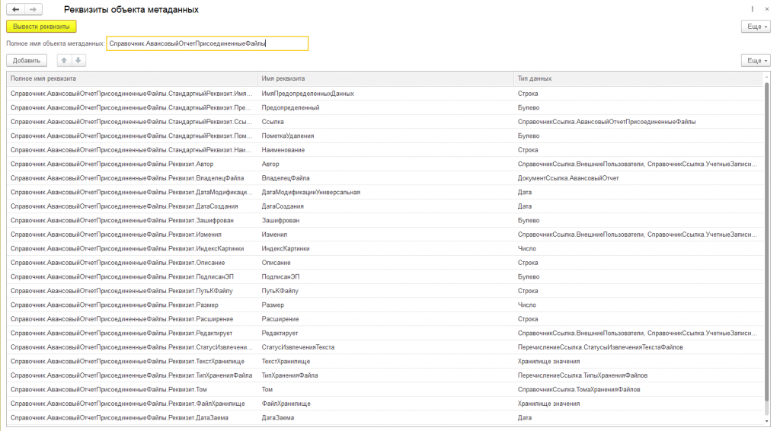The height and width of the screenshot is (431, 780).
Task: Click Хранилище значения in ФайлХранилище row
Action: [639, 404]
